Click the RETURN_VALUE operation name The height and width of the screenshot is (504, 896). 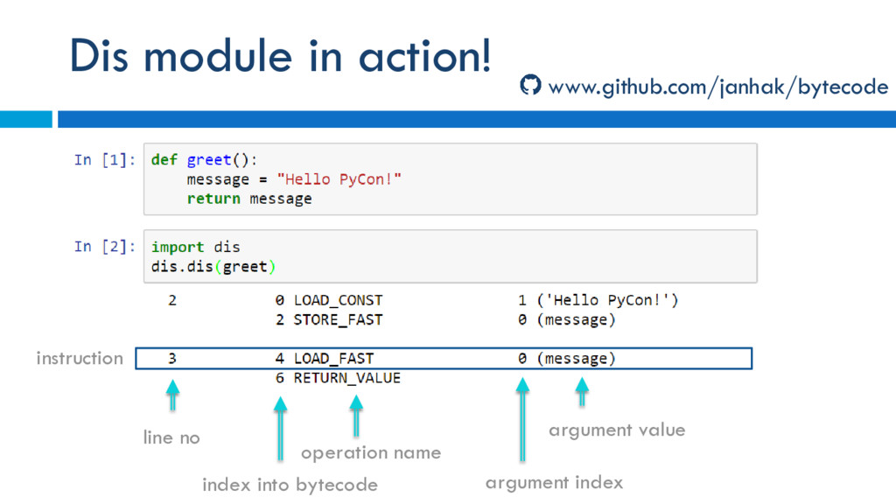pyautogui.click(x=346, y=378)
